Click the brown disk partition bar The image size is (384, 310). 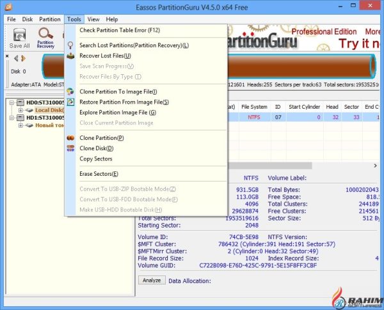(301, 66)
